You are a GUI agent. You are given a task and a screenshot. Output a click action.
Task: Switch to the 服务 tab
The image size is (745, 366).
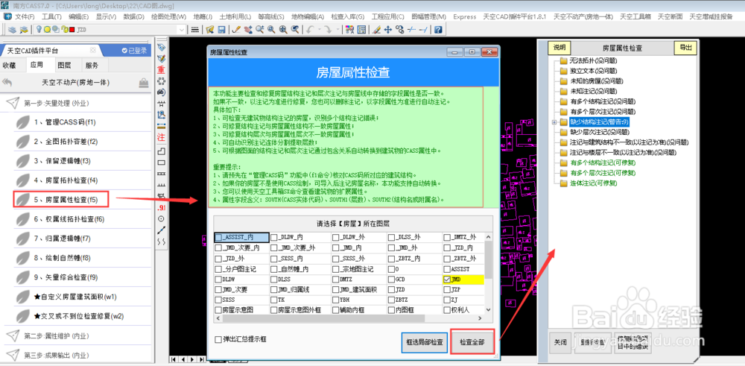92,66
